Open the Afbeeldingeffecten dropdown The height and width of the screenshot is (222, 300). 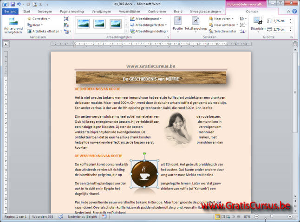(x=148, y=25)
